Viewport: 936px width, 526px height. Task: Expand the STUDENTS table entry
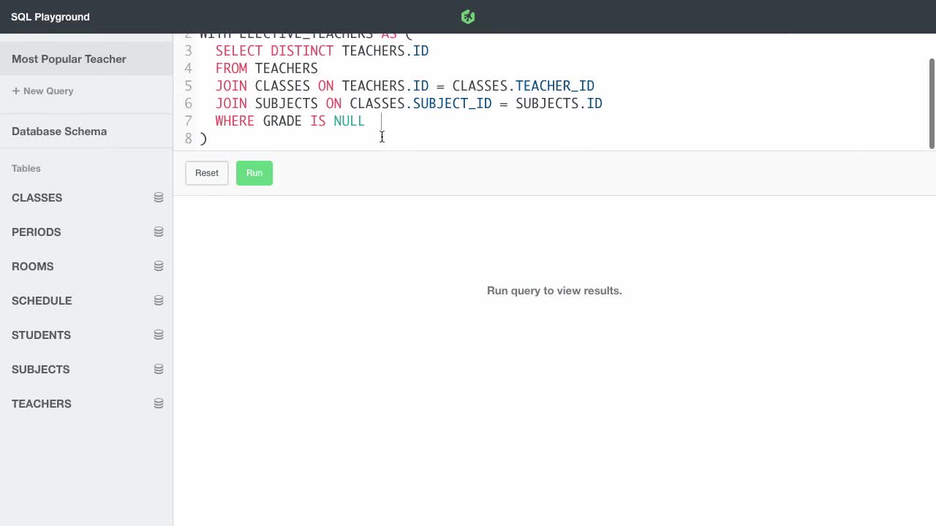point(41,335)
